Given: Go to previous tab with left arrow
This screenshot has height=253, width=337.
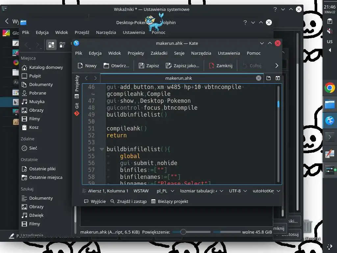Looking at the screenshot, I should click(x=86, y=78).
